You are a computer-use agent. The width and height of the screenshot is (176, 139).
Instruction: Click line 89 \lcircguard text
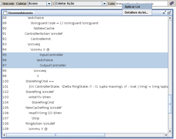pyautogui.click(x=64, y=23)
